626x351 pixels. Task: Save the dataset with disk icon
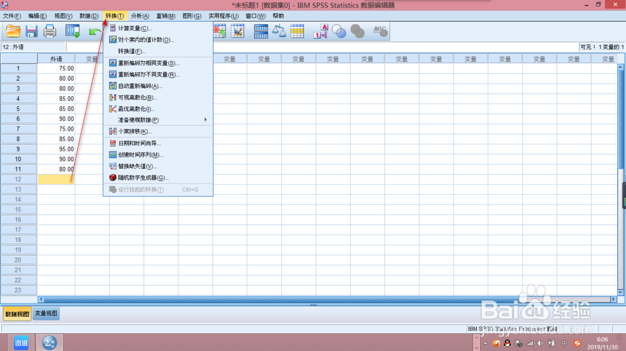click(x=31, y=31)
